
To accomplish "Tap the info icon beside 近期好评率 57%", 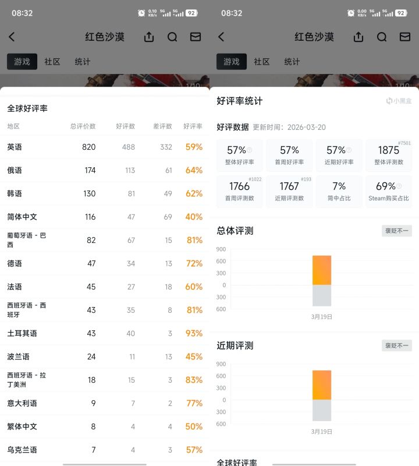I will coord(349,150).
